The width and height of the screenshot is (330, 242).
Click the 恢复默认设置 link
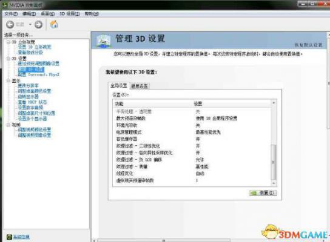pyautogui.click(x=308, y=45)
